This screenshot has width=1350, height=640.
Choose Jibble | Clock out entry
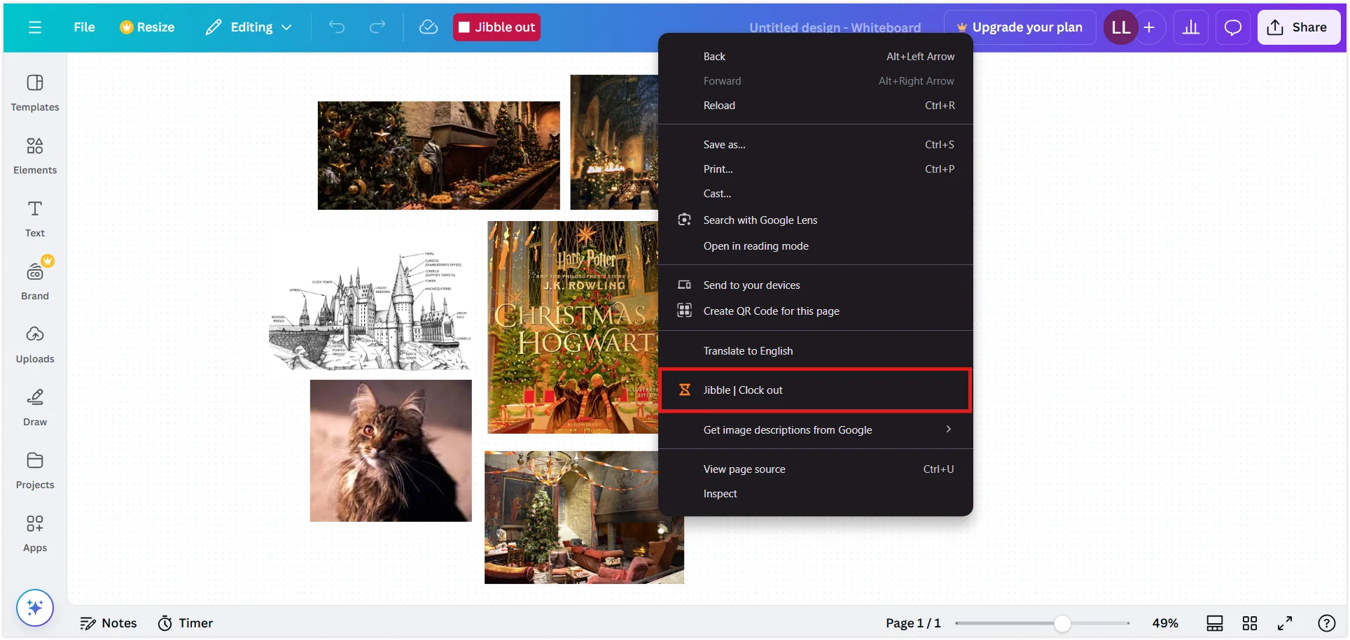[816, 390]
